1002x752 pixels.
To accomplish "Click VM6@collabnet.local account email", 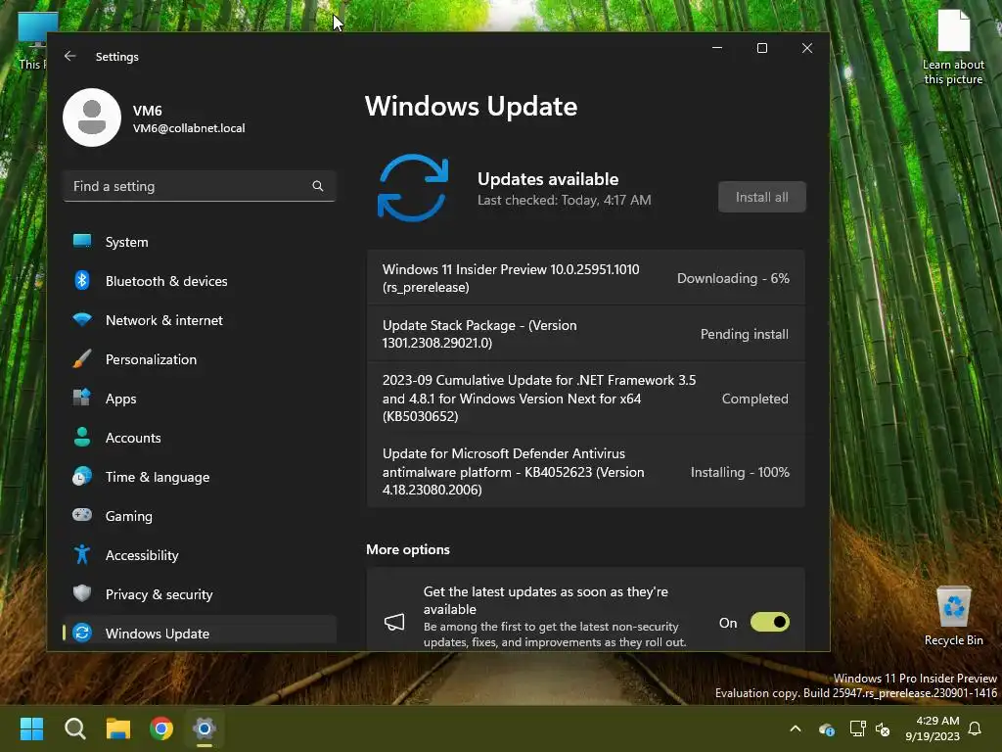I will pos(189,128).
